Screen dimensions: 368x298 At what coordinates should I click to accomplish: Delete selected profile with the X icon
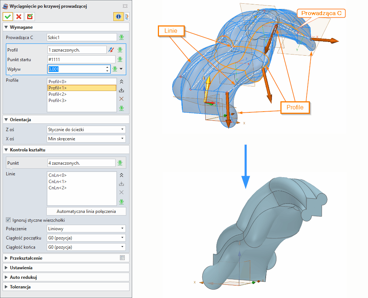click(x=121, y=99)
